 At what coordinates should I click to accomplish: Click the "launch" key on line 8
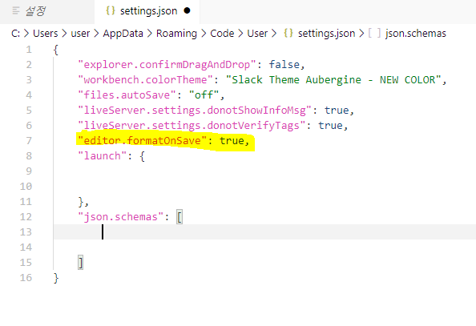coord(103,156)
